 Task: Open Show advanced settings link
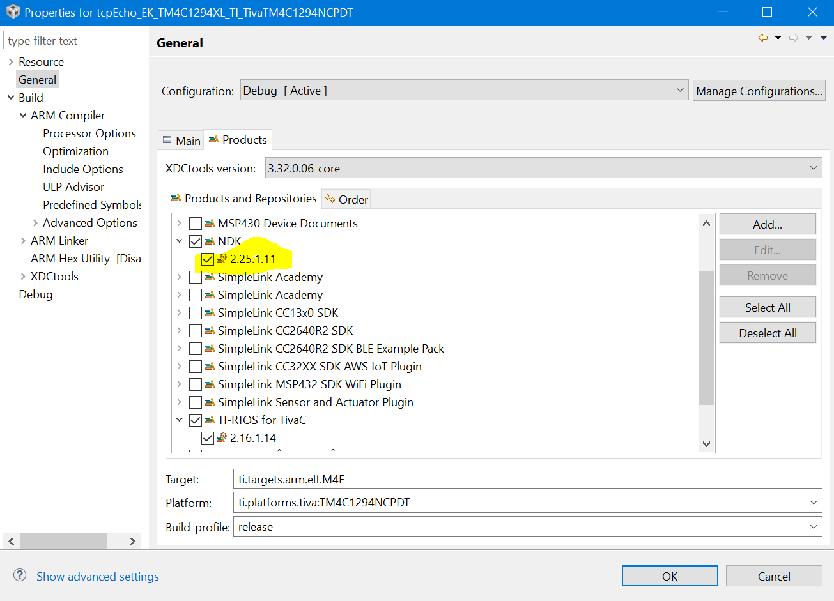coord(98,576)
